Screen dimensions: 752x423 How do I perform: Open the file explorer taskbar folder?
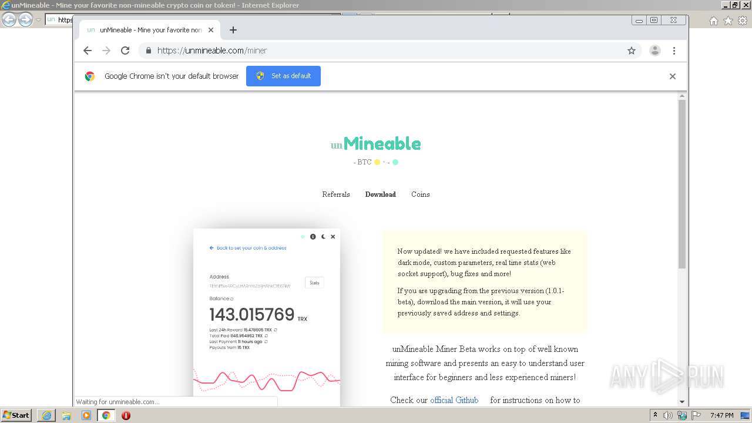66,415
